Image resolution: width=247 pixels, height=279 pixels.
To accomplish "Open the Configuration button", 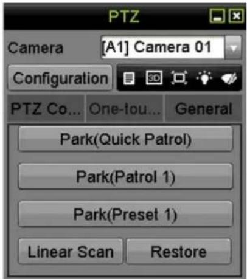I will (x=60, y=78).
